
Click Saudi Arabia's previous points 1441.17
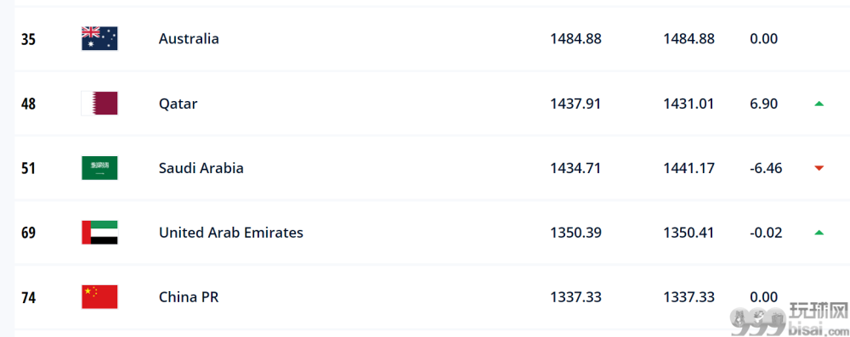tap(688, 168)
